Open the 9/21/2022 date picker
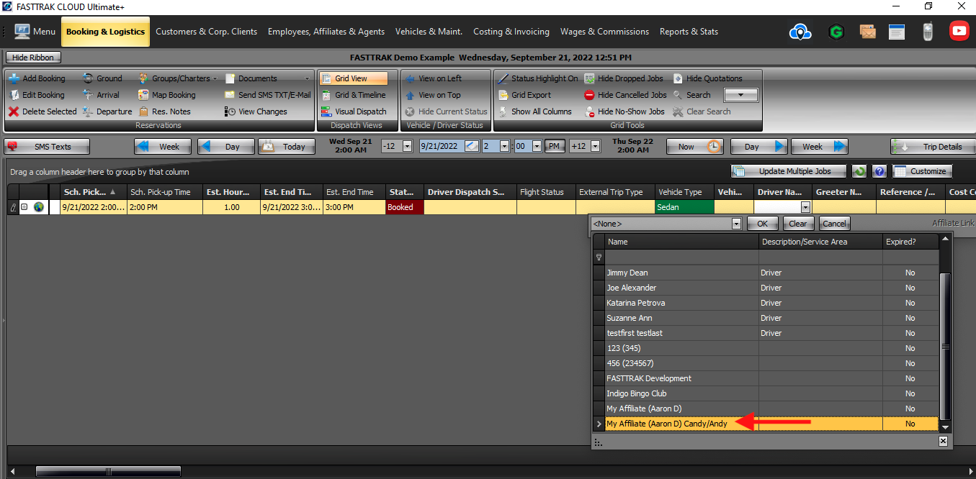The height and width of the screenshot is (479, 976). [472, 146]
